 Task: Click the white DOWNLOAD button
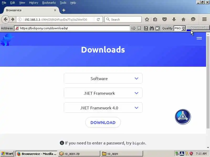pyautogui.click(x=103, y=122)
